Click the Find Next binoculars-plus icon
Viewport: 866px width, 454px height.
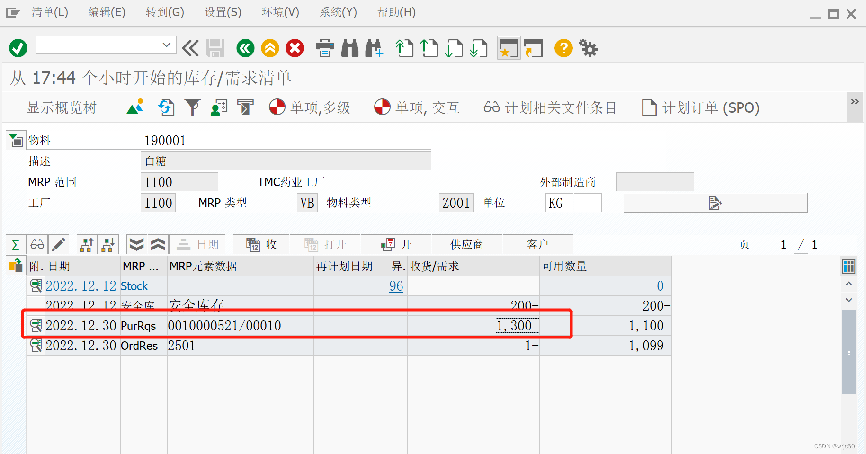[x=374, y=48]
